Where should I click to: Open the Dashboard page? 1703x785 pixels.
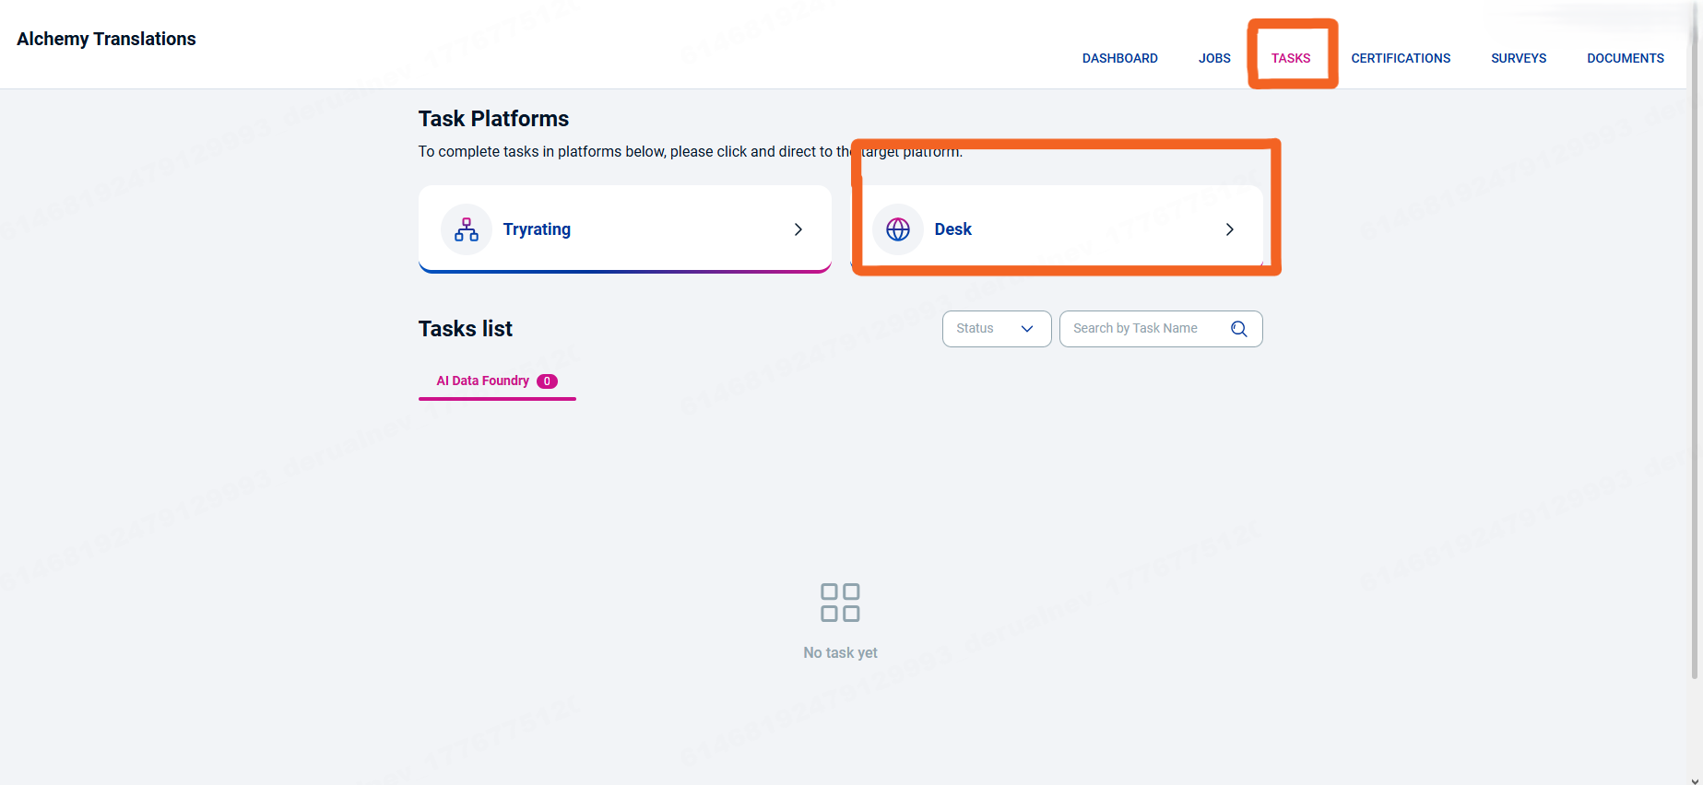(1119, 58)
